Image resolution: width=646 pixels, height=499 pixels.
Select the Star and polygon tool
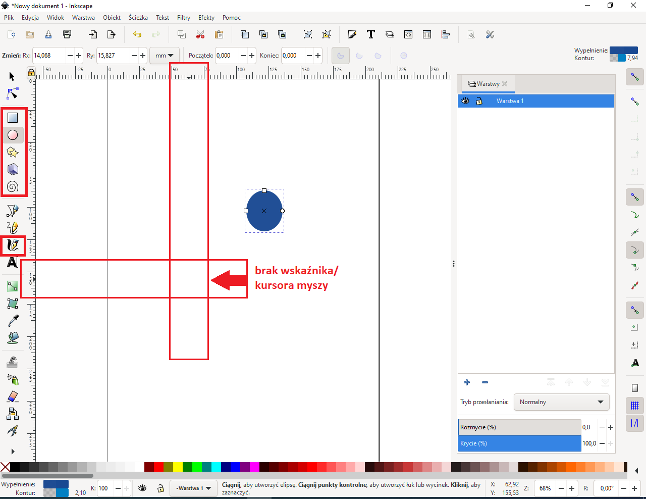13,152
